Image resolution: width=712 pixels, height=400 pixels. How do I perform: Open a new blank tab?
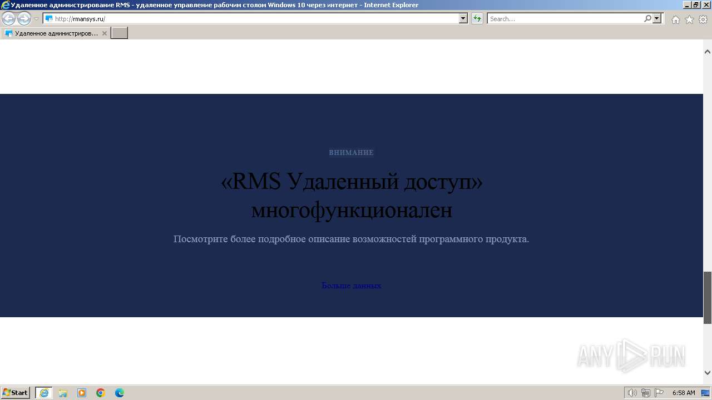point(120,33)
